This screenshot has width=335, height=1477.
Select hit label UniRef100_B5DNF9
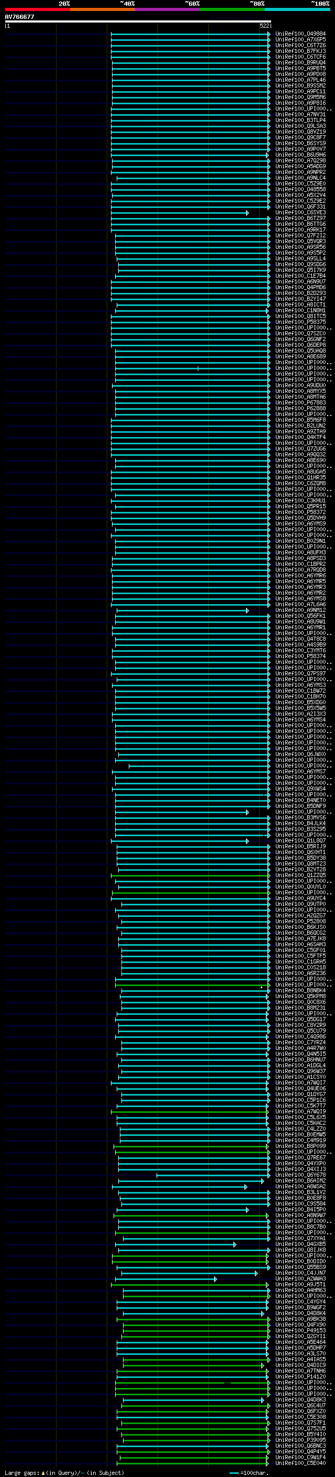pyautogui.click(x=300, y=806)
